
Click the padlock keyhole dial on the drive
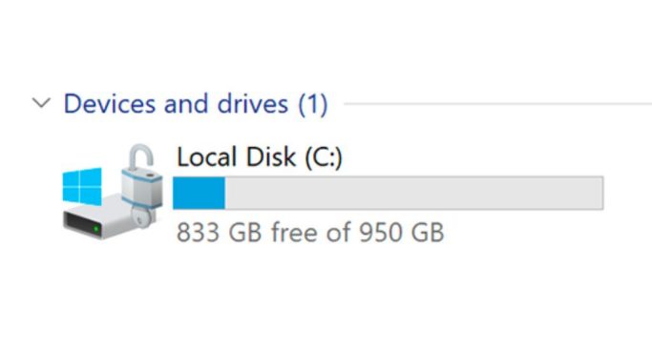(x=141, y=217)
